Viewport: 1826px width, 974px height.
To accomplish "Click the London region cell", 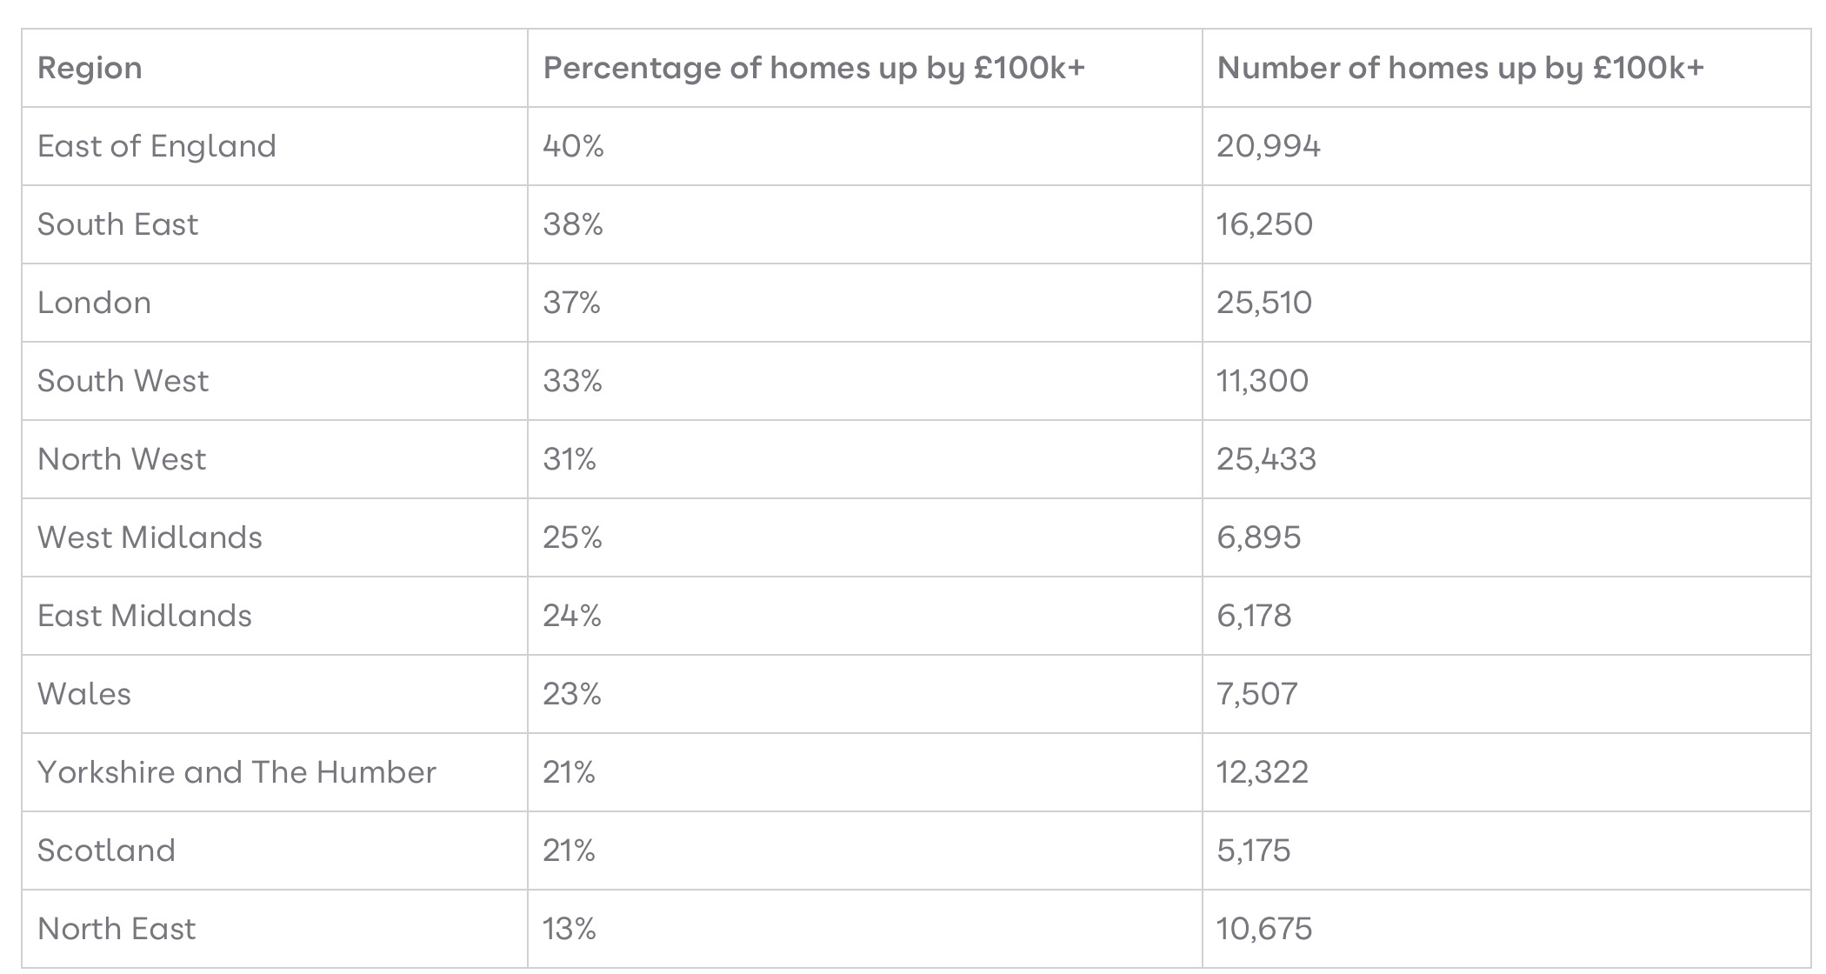I will click(x=94, y=303).
